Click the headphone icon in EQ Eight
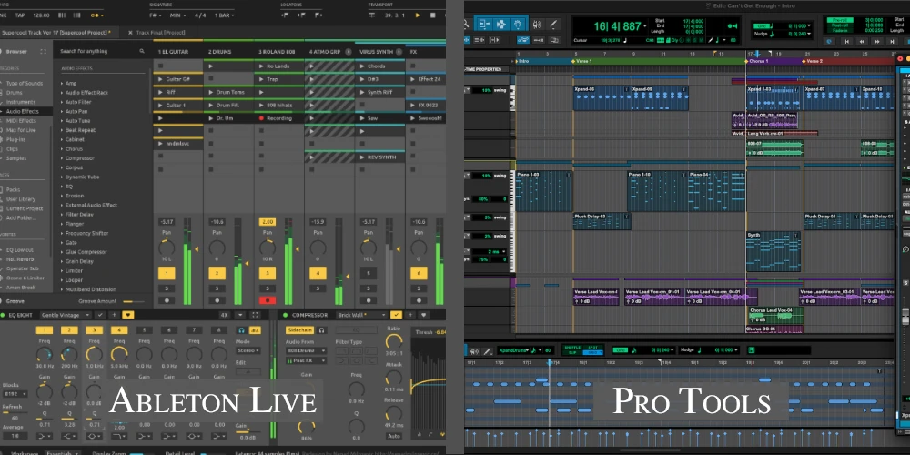 (241, 329)
